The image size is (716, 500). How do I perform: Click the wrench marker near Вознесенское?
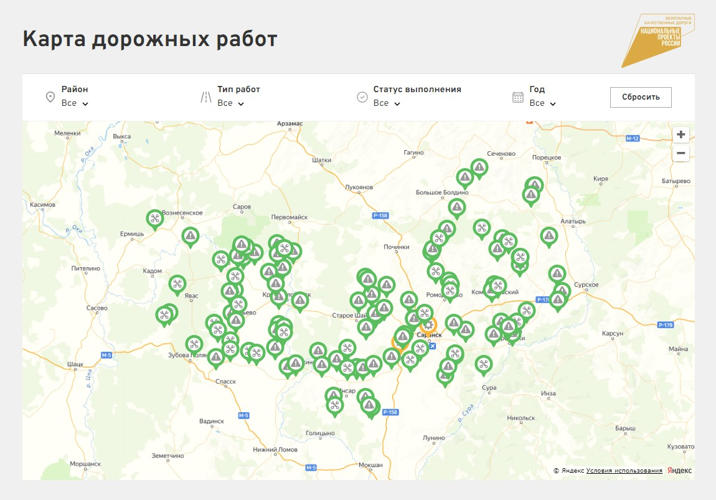(154, 218)
